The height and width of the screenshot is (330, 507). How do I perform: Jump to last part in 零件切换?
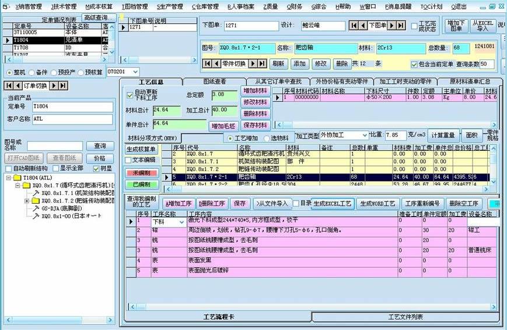(262, 63)
